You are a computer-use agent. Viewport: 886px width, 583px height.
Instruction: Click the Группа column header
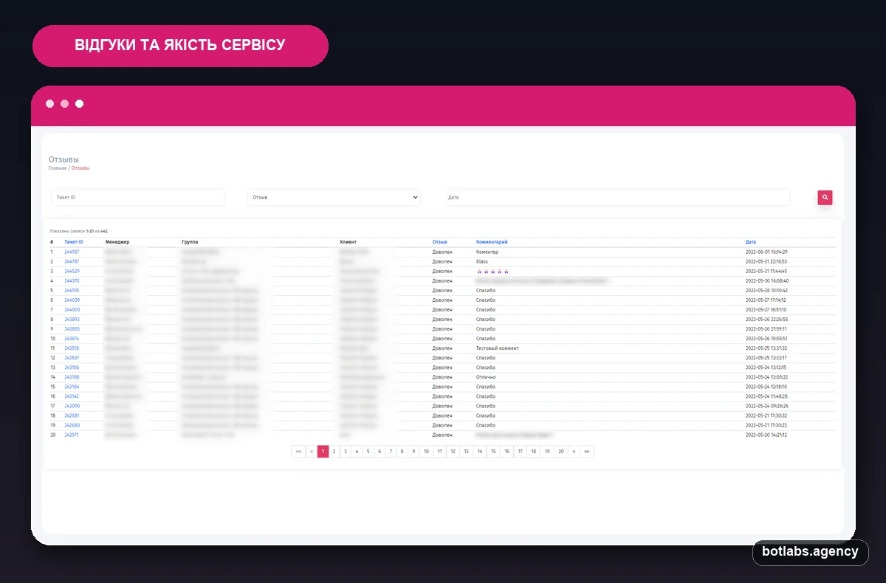coord(190,242)
